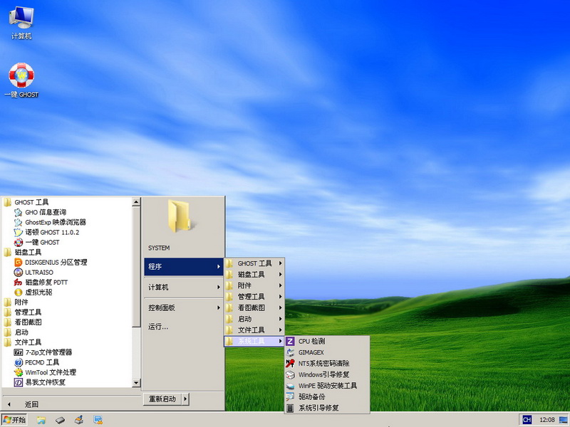Image resolution: width=570 pixels, height=427 pixels.
Task: Expand 管理工具 folder in left tree
Action: pyautogui.click(x=23, y=312)
